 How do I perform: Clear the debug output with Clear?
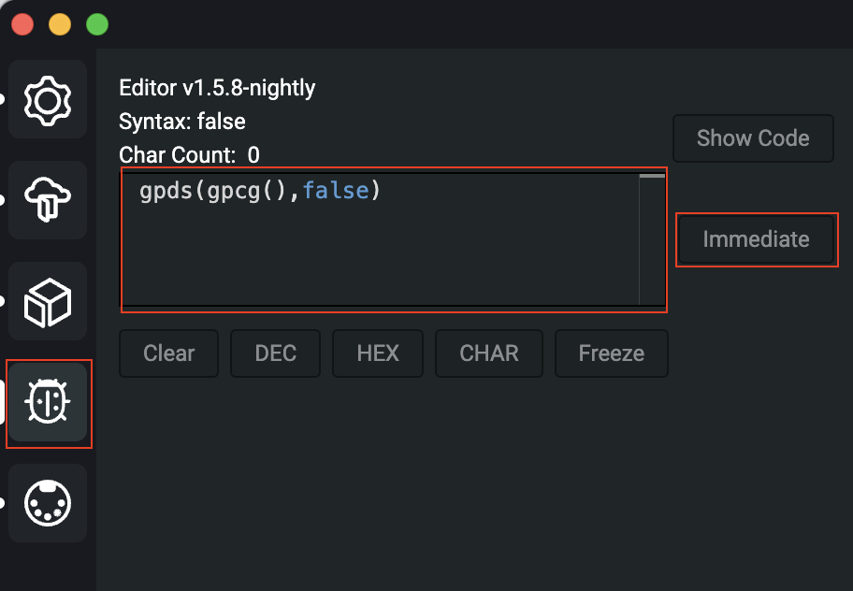pos(168,353)
